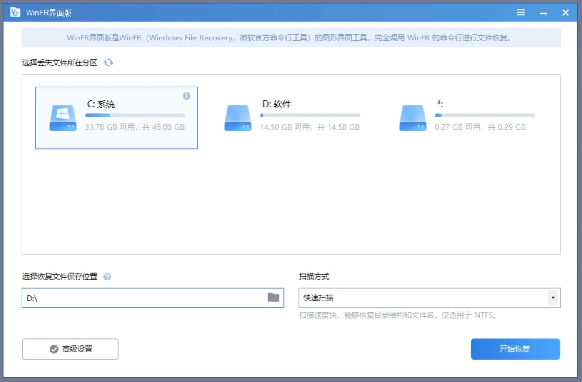
Task: View the info icon on the C: 系统 card
Action: [187, 96]
